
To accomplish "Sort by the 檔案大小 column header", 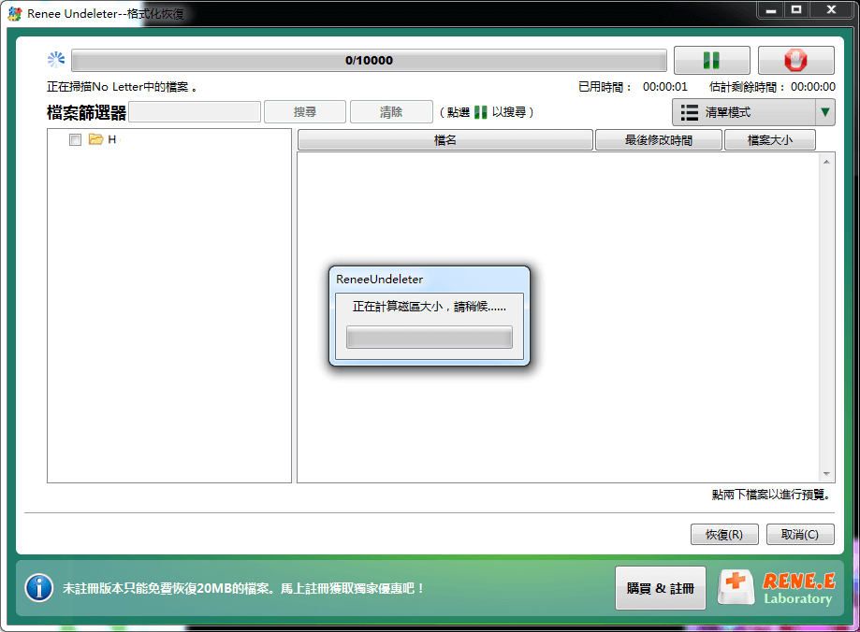I will tap(769, 140).
